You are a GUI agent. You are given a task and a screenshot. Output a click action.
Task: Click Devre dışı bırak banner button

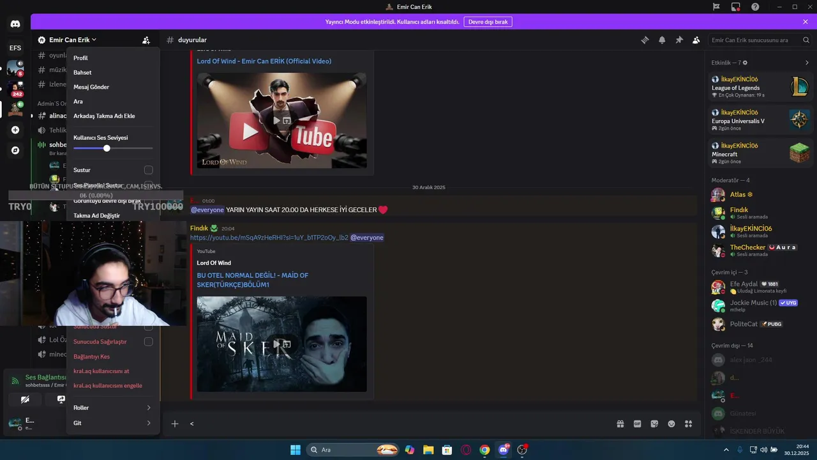(488, 22)
